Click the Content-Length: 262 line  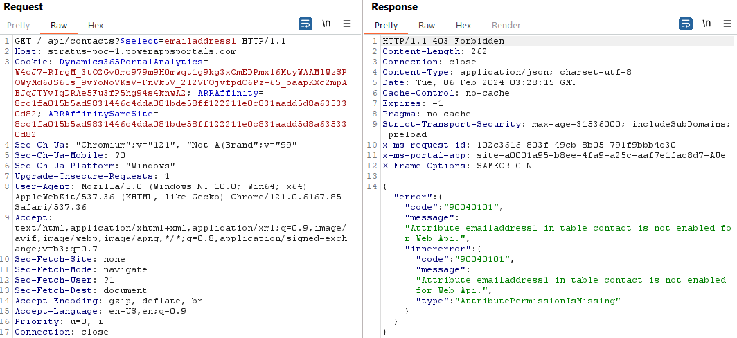pos(435,51)
